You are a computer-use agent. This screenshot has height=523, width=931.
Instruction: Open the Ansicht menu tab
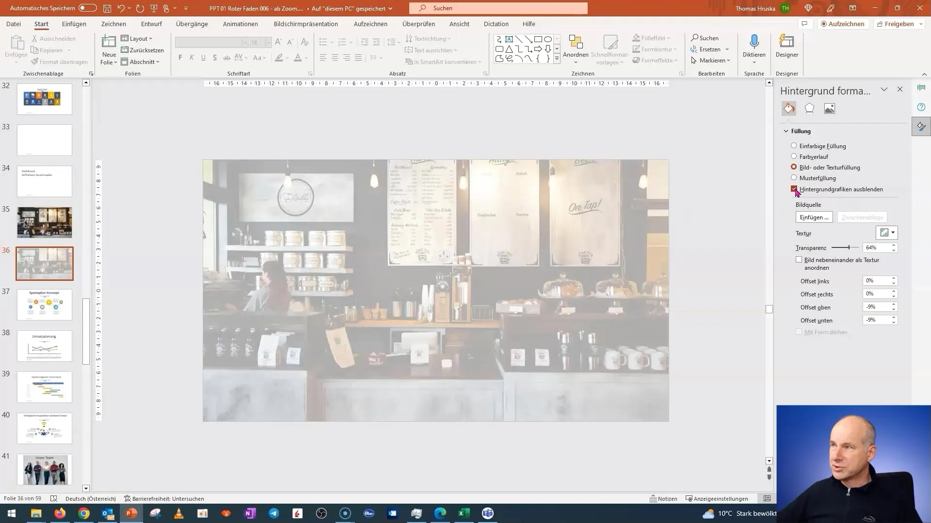click(459, 24)
